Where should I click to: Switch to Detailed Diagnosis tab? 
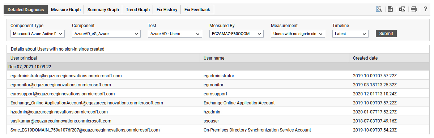click(x=25, y=10)
